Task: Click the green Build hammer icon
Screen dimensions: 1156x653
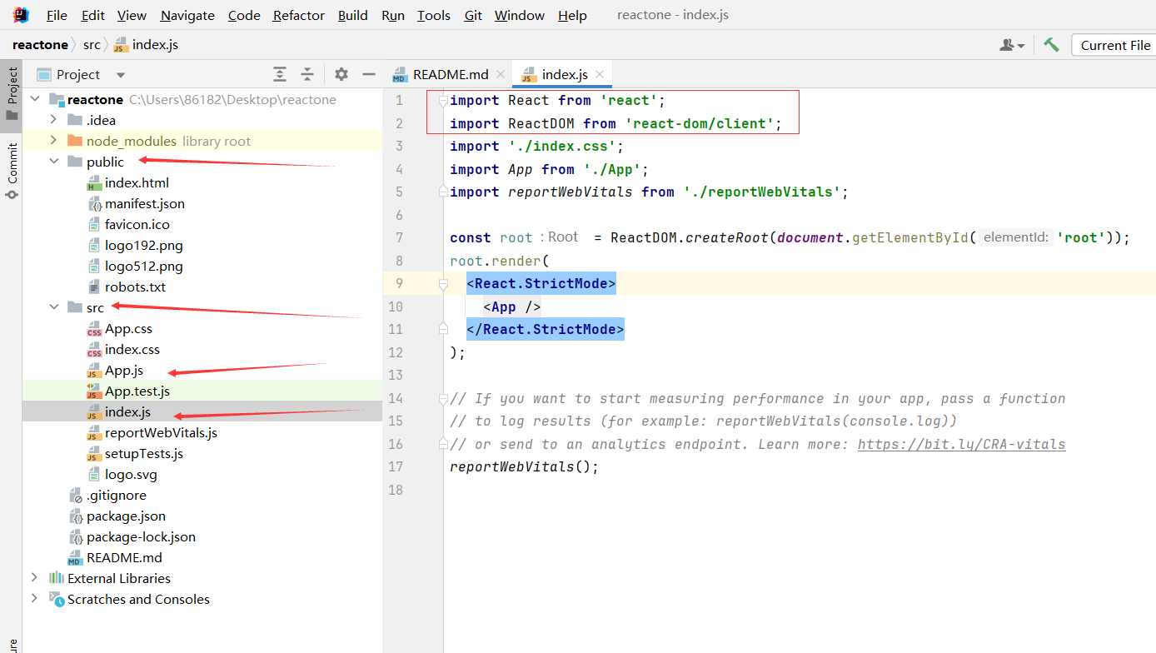Action: pyautogui.click(x=1051, y=45)
